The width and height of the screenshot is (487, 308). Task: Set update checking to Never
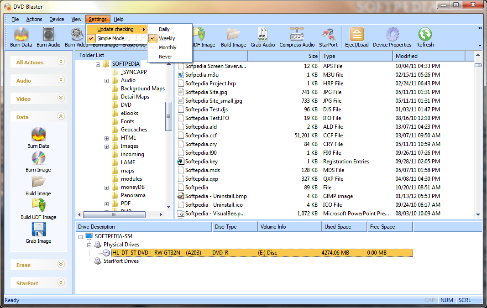coord(165,57)
